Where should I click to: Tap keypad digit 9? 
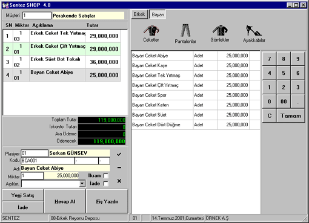click(298, 59)
